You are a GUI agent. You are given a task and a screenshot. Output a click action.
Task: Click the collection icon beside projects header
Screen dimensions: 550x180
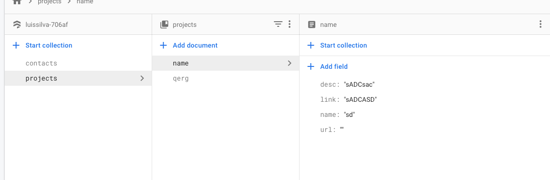164,25
